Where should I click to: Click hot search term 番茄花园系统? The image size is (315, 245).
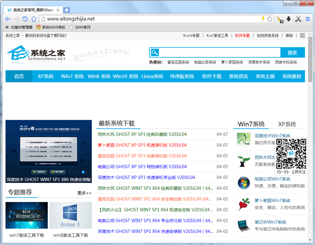(x=178, y=62)
